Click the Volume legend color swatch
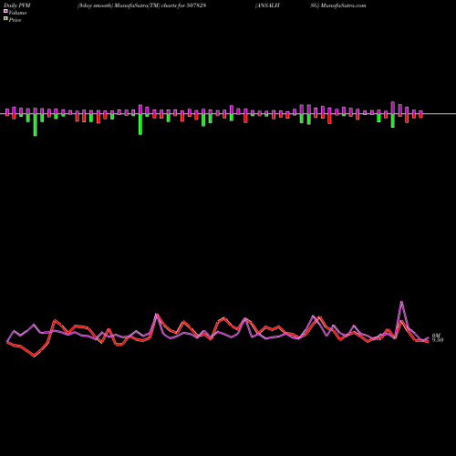Screen dimensions: 456x456 pyautogui.click(x=5, y=11)
